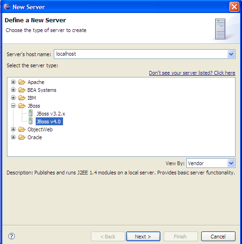Select the IBM tree entry
This screenshot has width=242, height=244.
32,98
